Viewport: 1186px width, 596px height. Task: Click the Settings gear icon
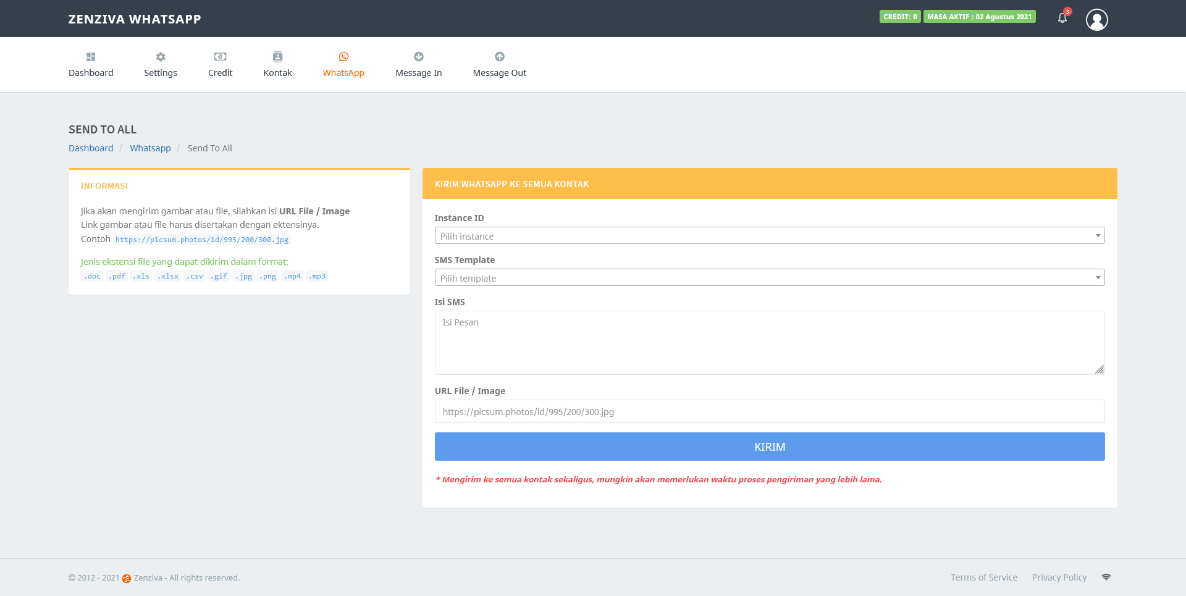pyautogui.click(x=161, y=57)
